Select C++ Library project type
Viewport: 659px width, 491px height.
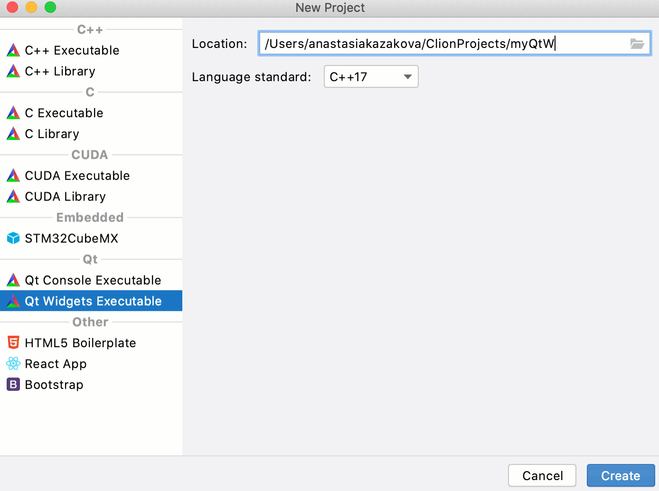coord(91,71)
